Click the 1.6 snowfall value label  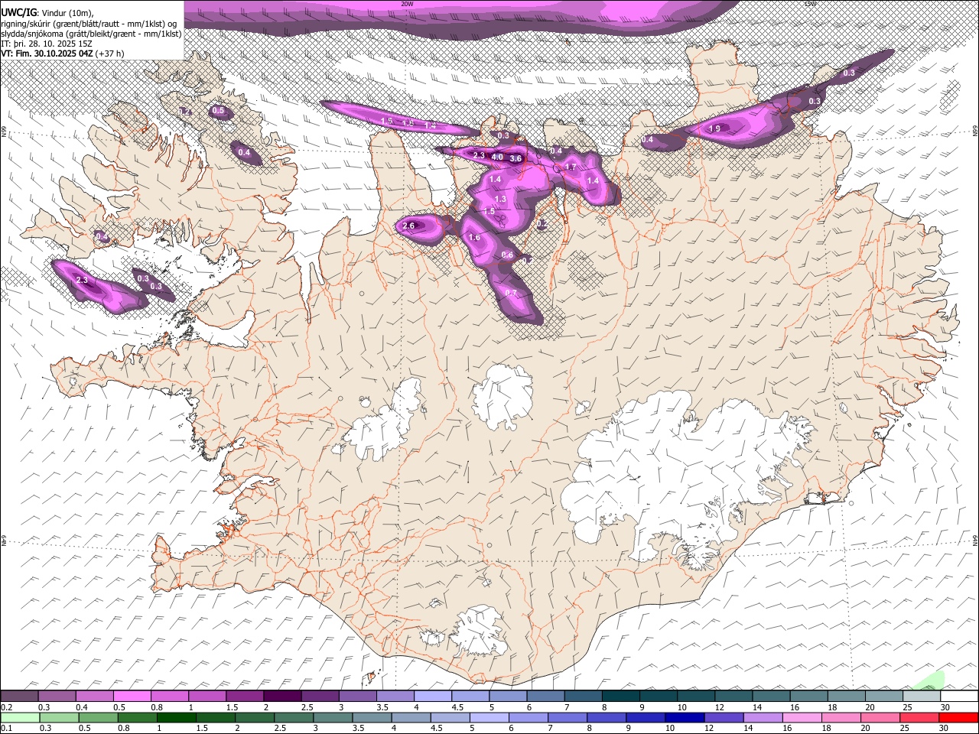[474, 238]
